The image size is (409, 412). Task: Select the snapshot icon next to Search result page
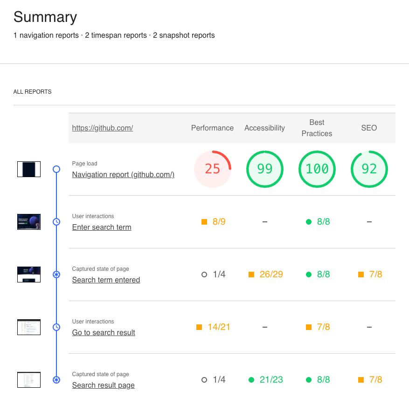56,379
